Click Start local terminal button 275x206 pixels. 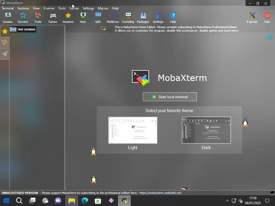tap(170, 97)
